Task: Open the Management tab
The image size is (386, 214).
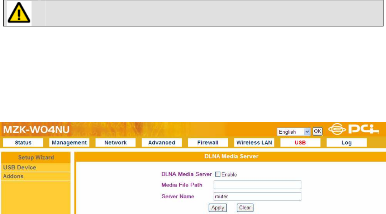Action: coord(69,143)
